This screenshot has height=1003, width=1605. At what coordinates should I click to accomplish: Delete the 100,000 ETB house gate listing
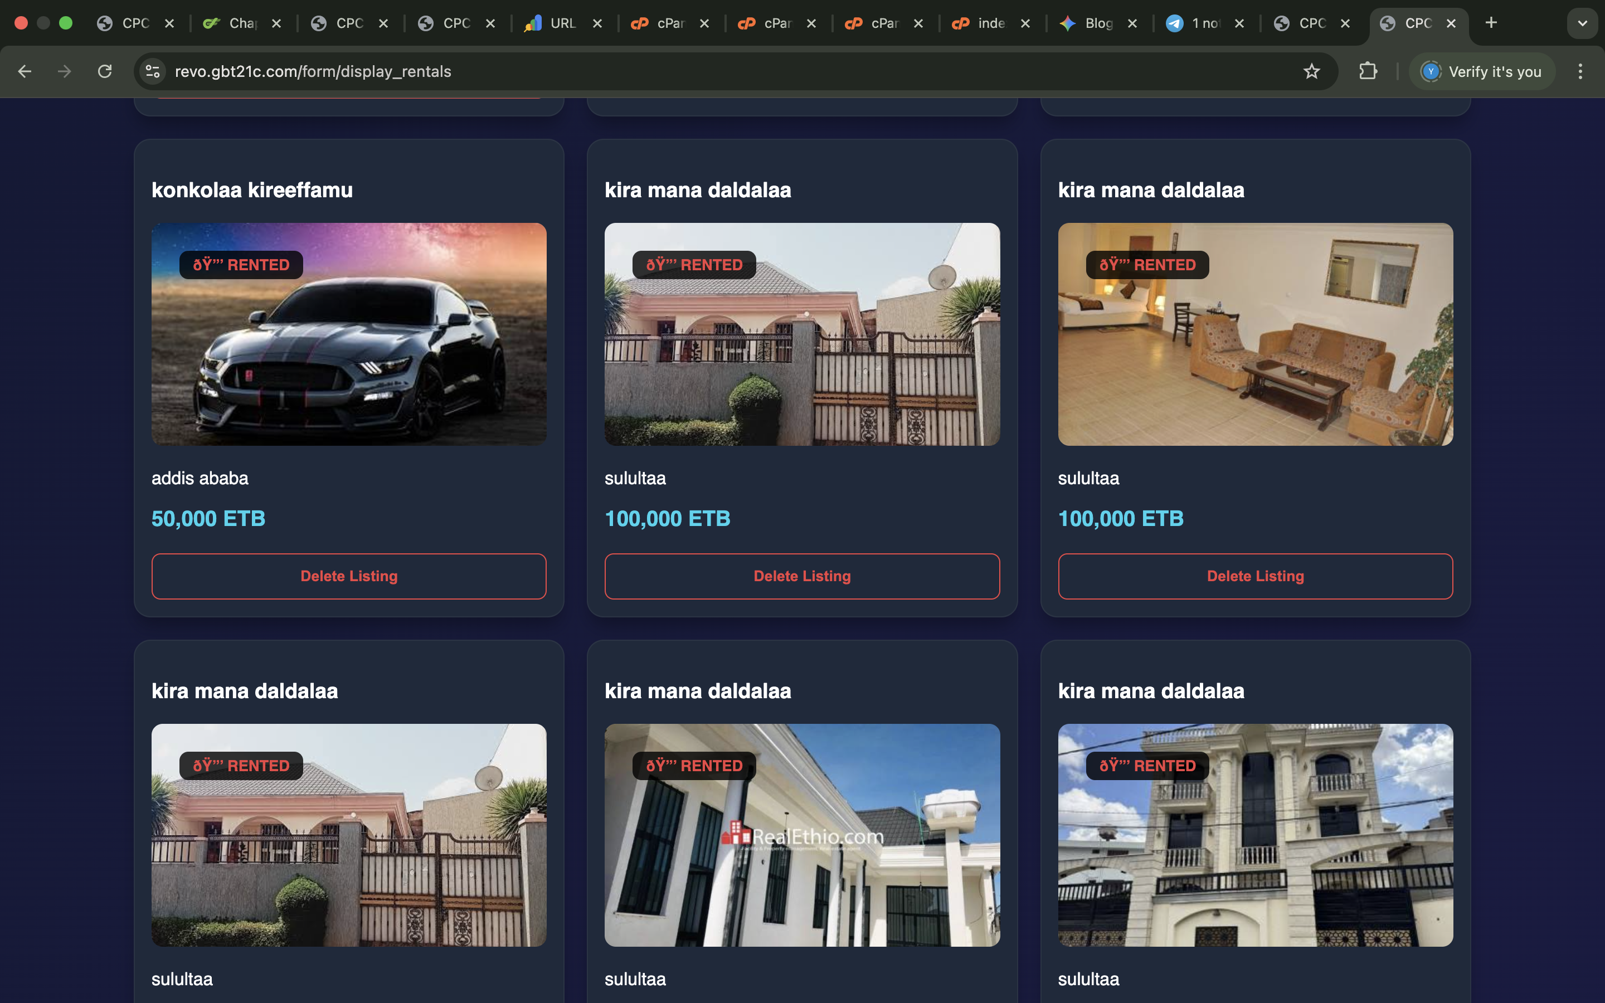click(x=802, y=576)
